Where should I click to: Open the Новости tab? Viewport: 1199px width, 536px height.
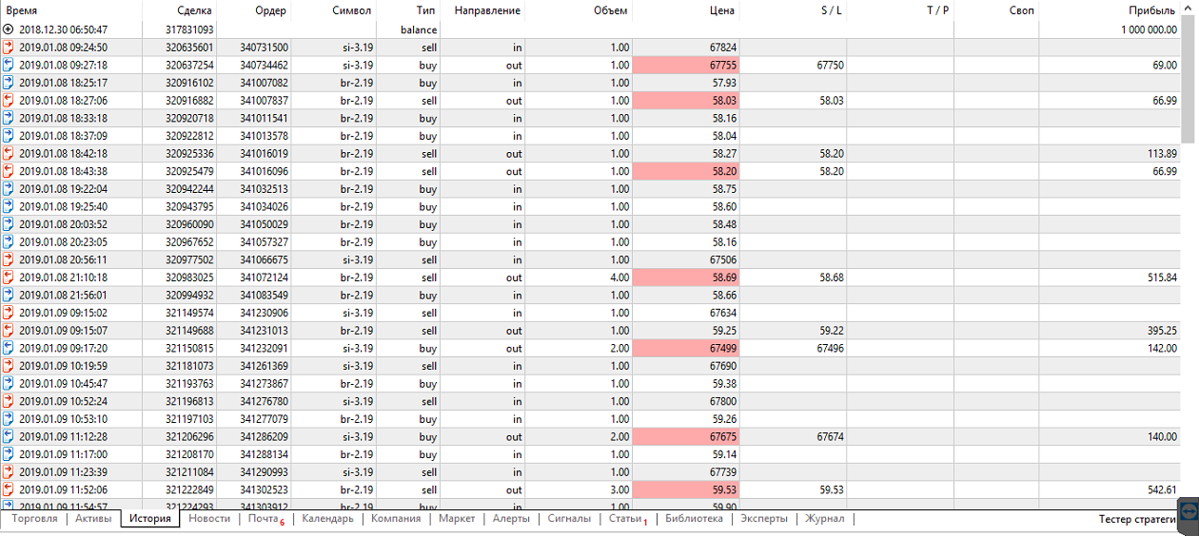click(208, 519)
